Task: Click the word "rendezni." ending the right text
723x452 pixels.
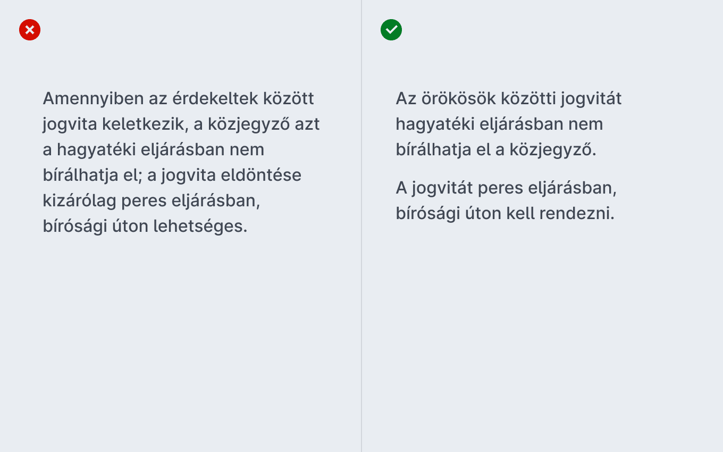Action: pyautogui.click(x=577, y=214)
